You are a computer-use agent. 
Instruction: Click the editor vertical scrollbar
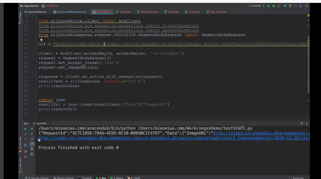coord(308,64)
